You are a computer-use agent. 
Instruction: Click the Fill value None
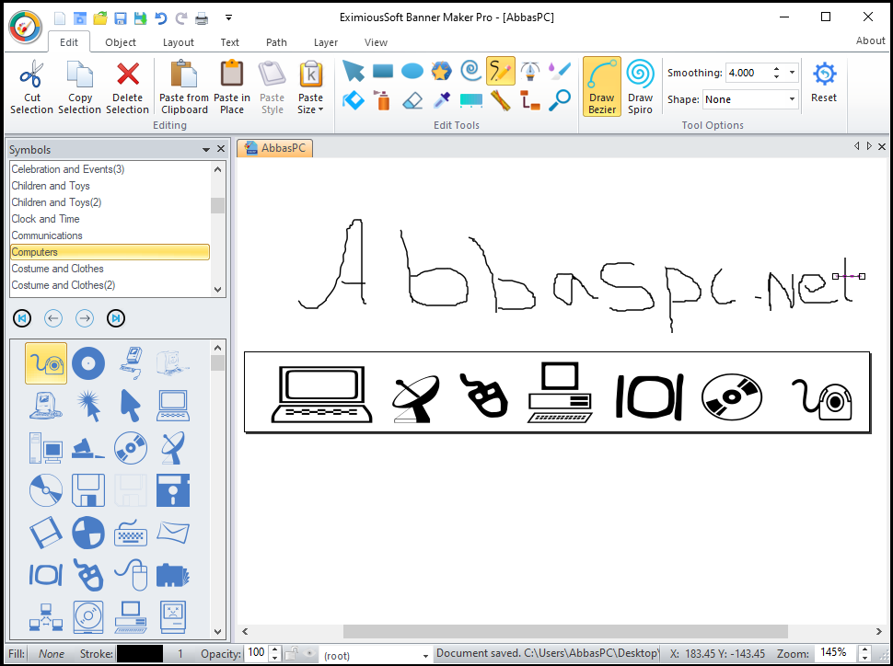[x=52, y=654]
